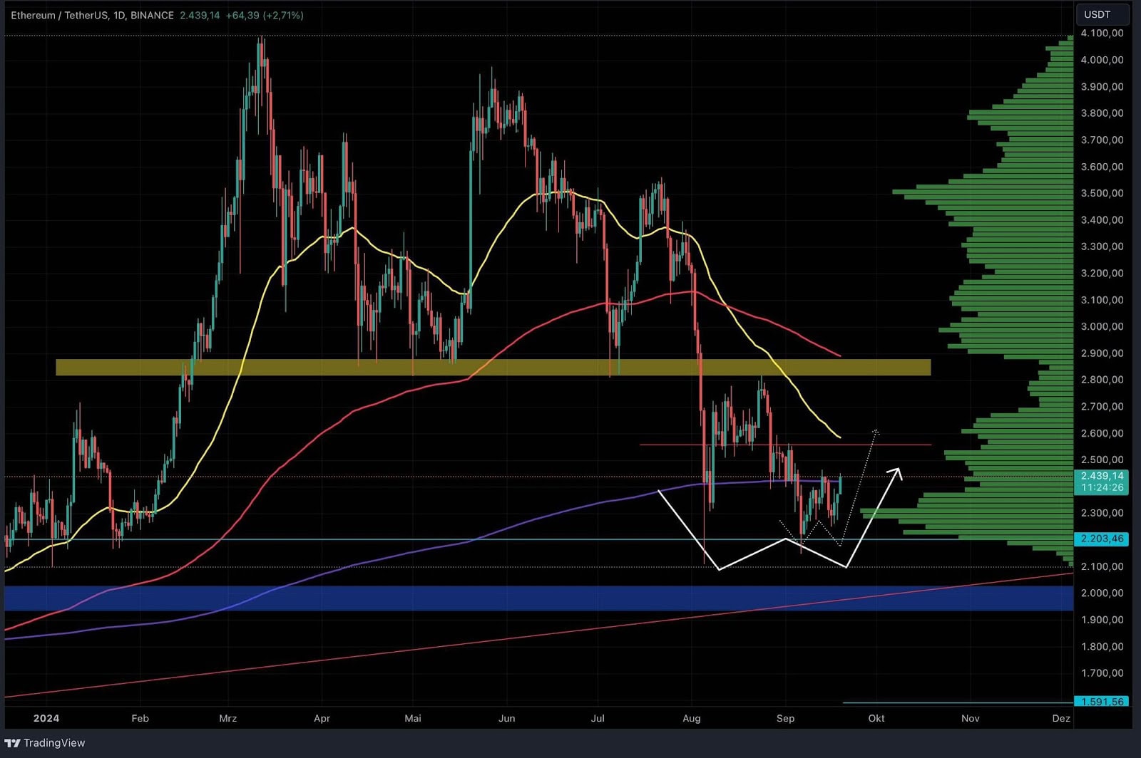Viewport: 1141px width, 758px height.
Task: Click the 3.600,00 price axis label
Action: pyautogui.click(x=1102, y=167)
